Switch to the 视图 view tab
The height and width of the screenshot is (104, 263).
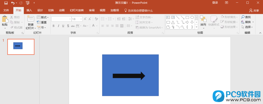(103, 10)
